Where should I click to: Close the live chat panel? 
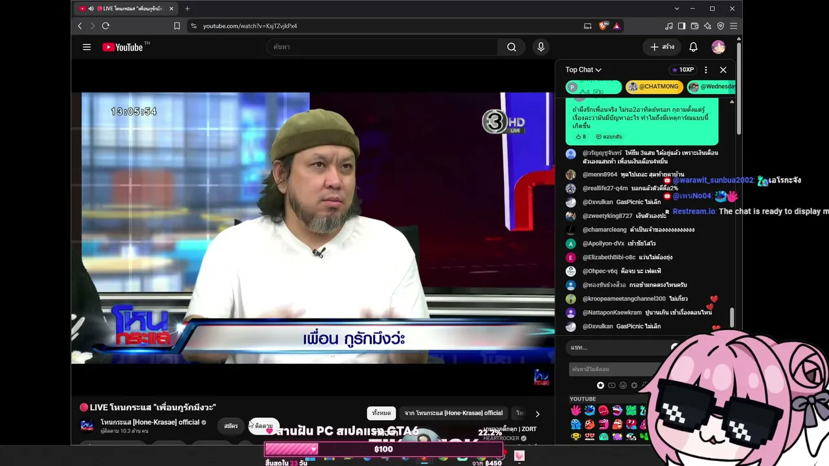723,70
